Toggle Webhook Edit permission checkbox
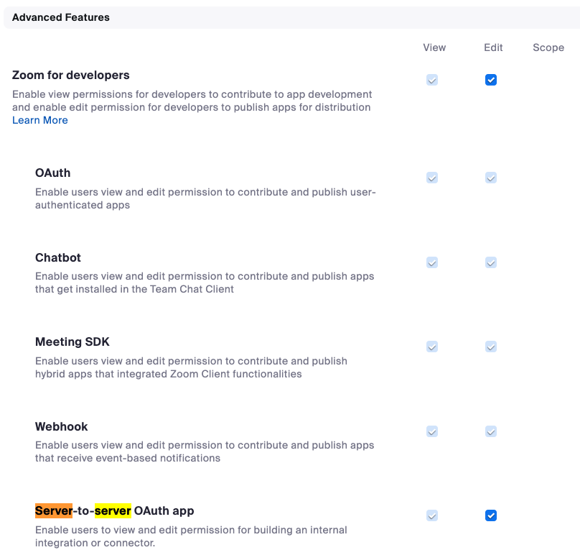580x555 pixels. [x=491, y=431]
